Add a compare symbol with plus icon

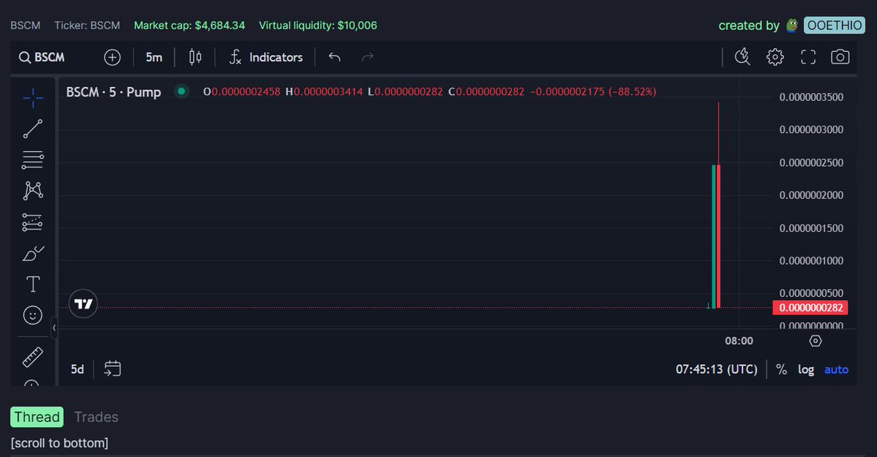pyautogui.click(x=112, y=57)
